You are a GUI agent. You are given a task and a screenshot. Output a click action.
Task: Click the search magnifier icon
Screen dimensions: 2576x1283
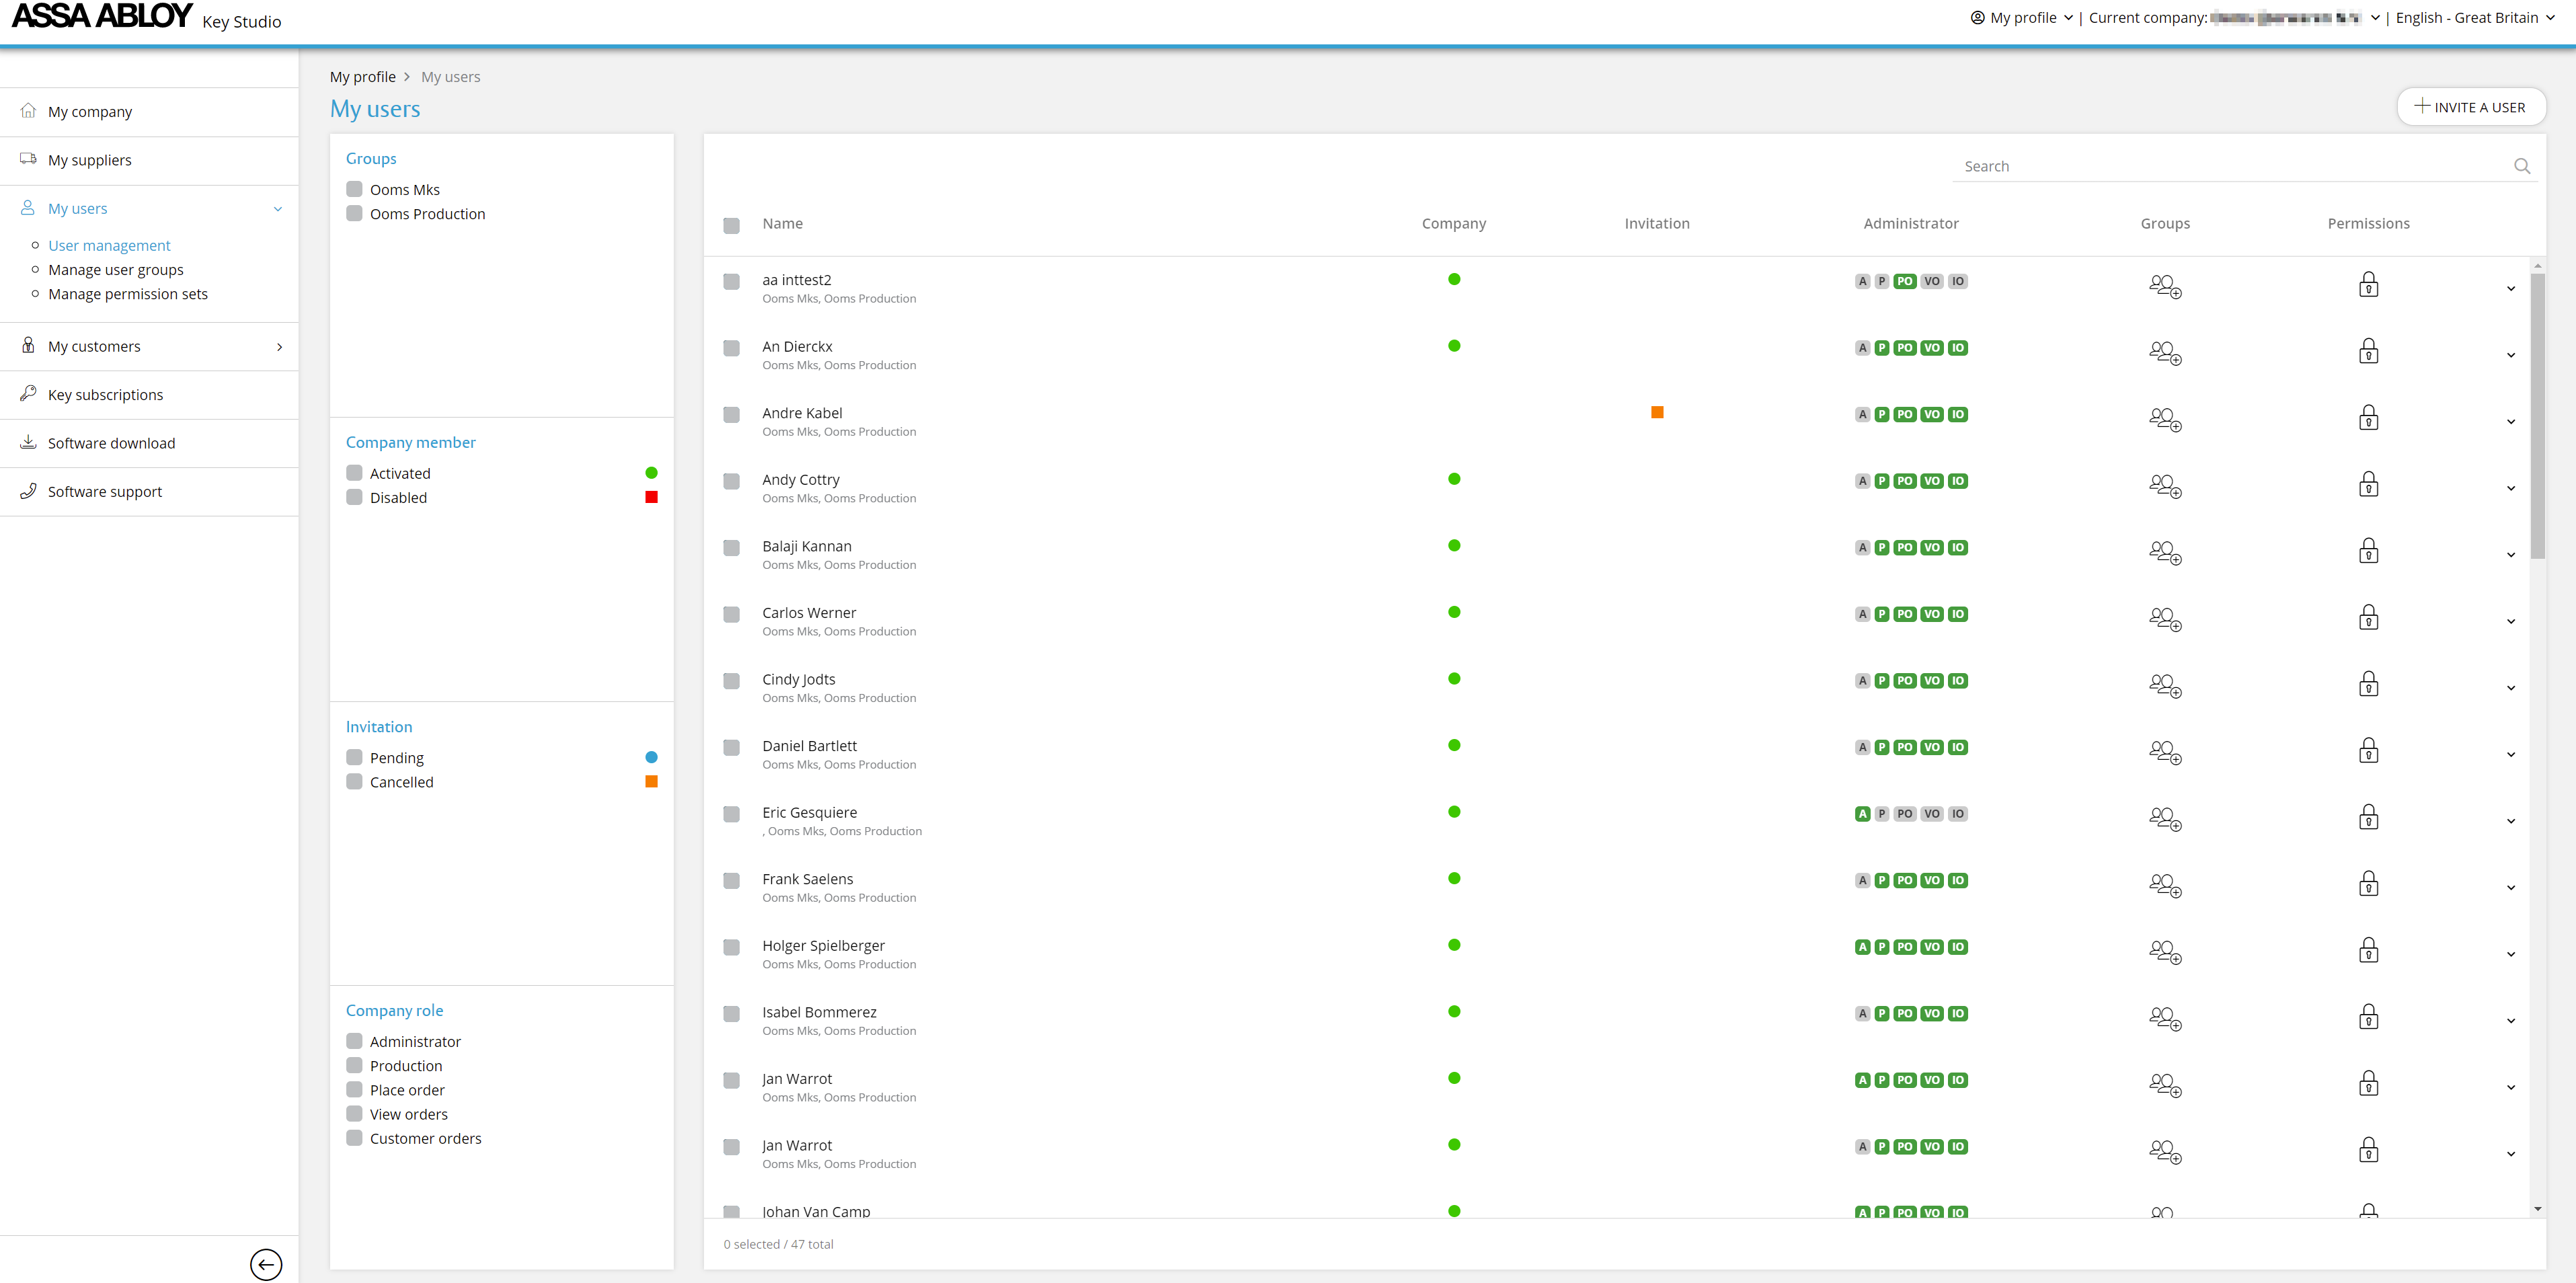pos(2522,166)
